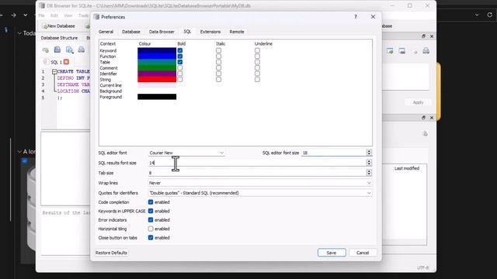Close the upper right panel of the main window
The width and height of the screenshot is (497, 279).
432,36
